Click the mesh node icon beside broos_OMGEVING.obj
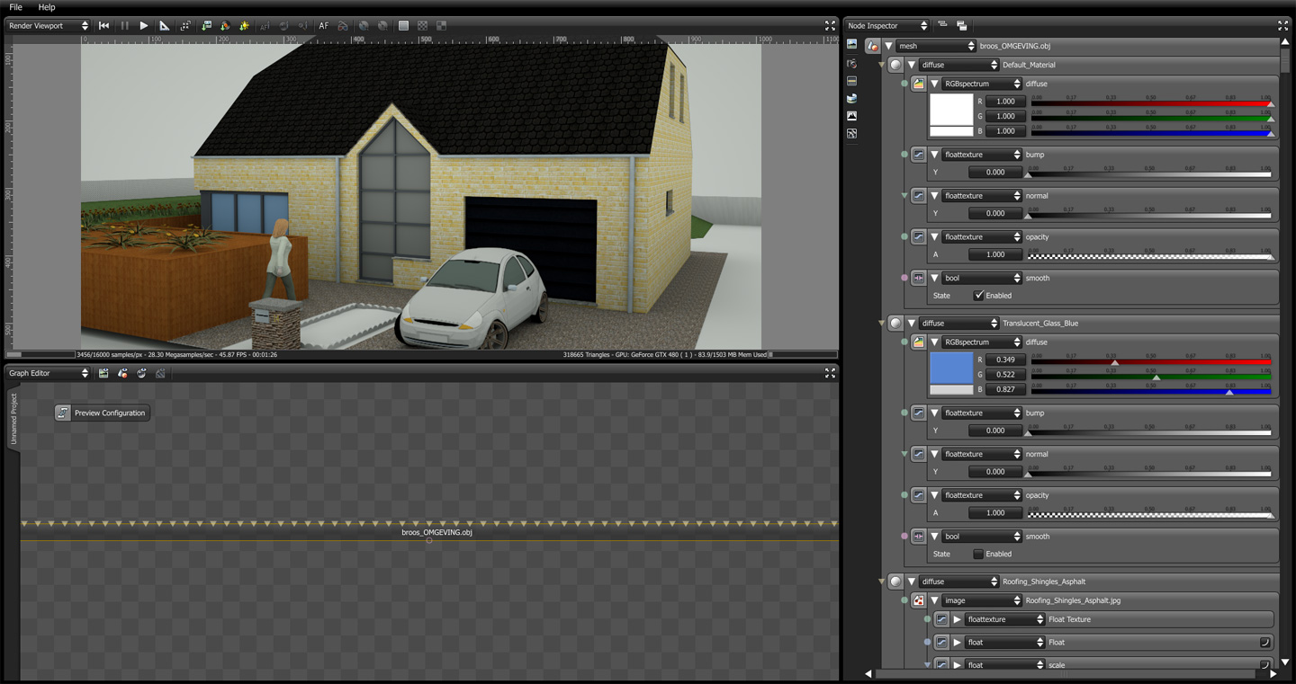Viewport: 1296px width, 684px height. point(872,46)
